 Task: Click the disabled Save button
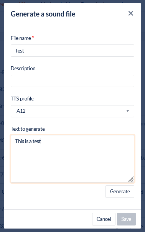[x=126, y=219]
